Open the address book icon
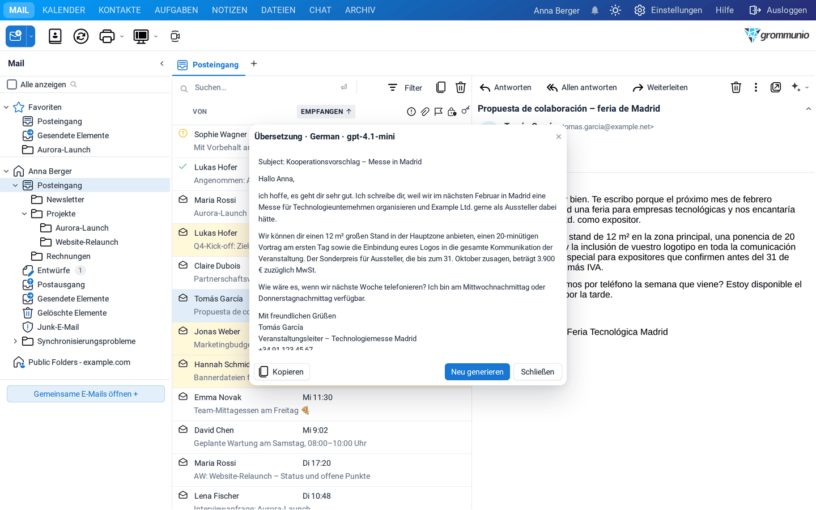816x510 pixels. 55,36
